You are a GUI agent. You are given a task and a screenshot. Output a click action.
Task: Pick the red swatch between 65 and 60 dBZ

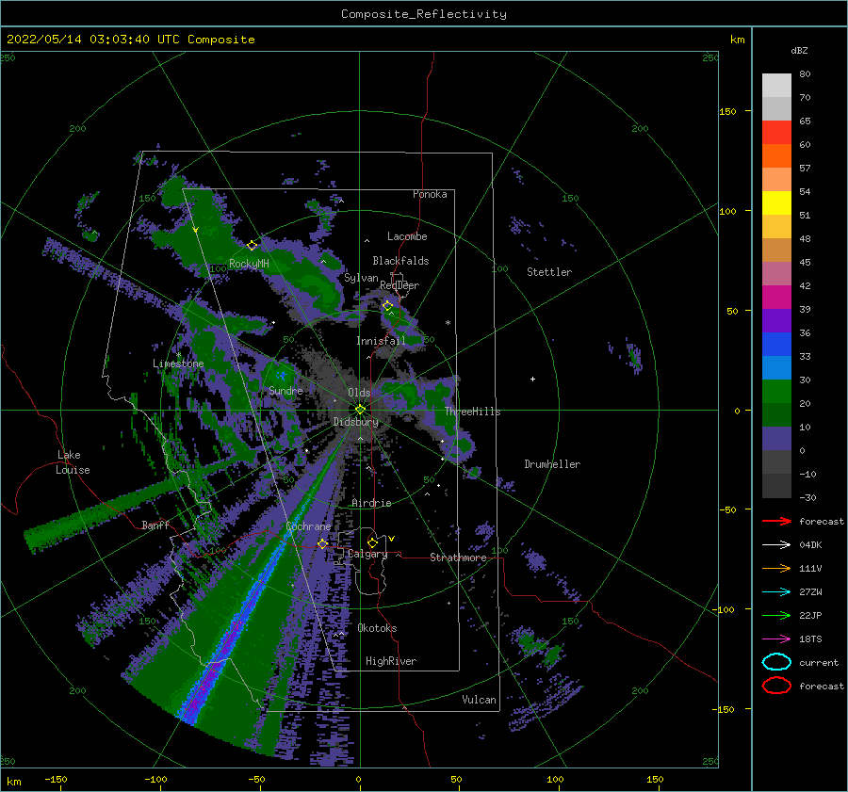click(776, 133)
